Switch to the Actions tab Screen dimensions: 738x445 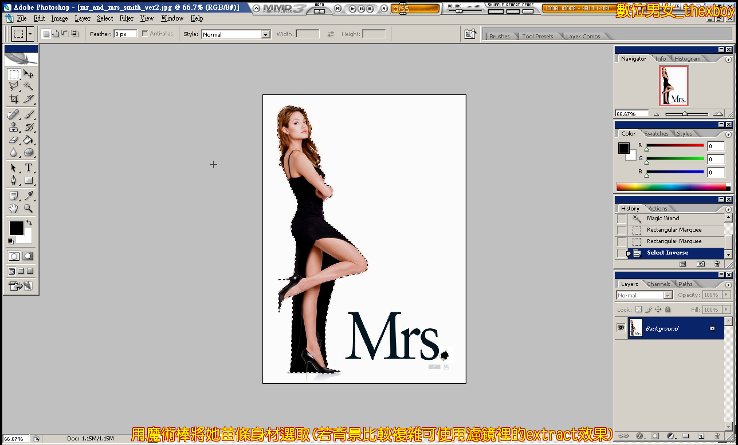pyautogui.click(x=658, y=209)
